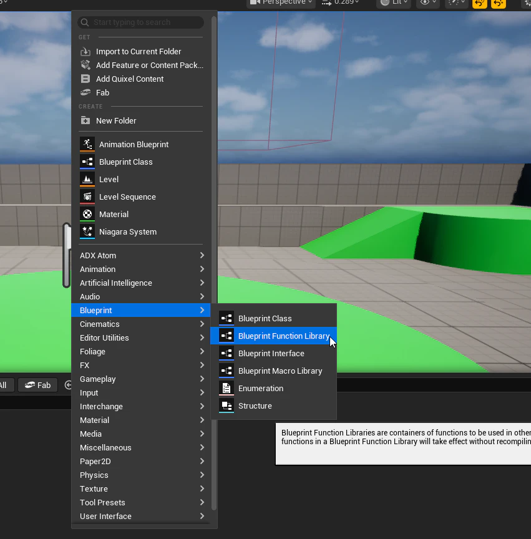Open the Lit view mode dropdown
This screenshot has height=539, width=531.
point(394,2)
